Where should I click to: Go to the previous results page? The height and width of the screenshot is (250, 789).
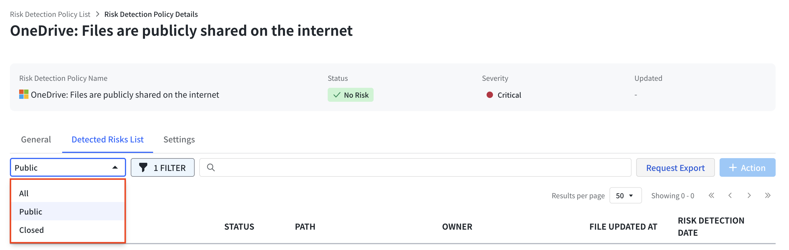point(730,195)
